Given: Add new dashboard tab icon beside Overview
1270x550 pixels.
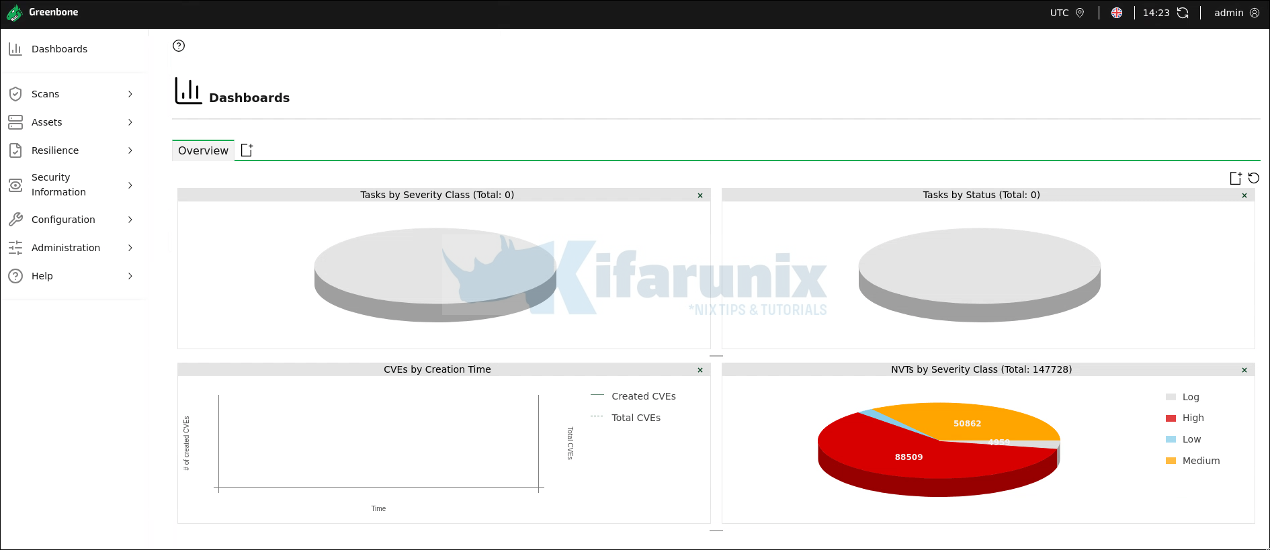Looking at the screenshot, I should pos(247,150).
